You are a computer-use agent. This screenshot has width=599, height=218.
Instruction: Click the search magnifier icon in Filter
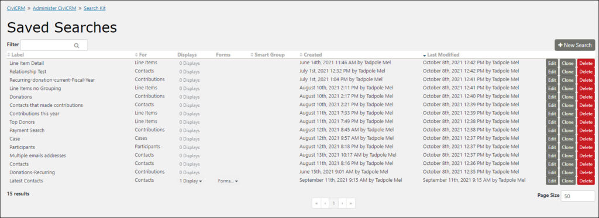coord(77,46)
